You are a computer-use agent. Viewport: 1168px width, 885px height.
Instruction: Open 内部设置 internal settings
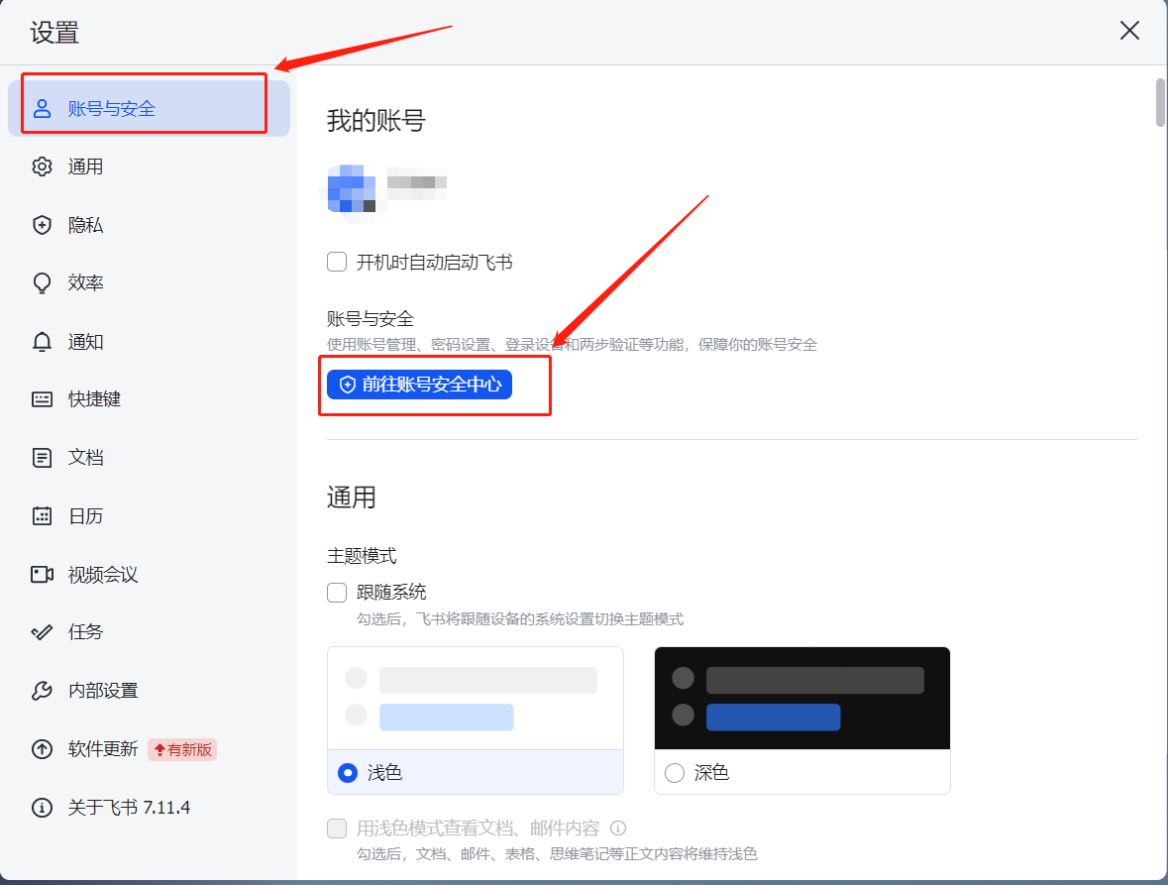pyautogui.click(x=42, y=690)
